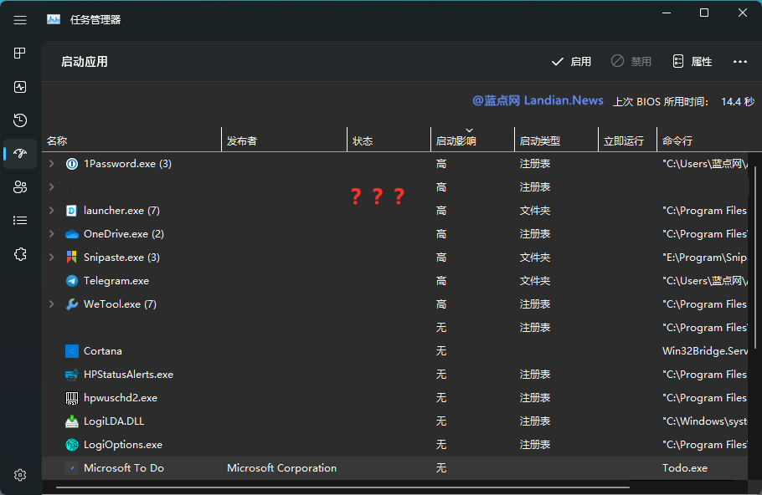This screenshot has width=762, height=495.
Task: Open Task Manager settings via the gear icon
Action: 19,473
